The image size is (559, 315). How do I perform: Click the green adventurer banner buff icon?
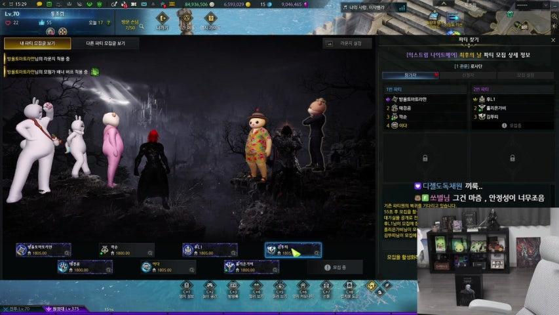click(x=95, y=72)
